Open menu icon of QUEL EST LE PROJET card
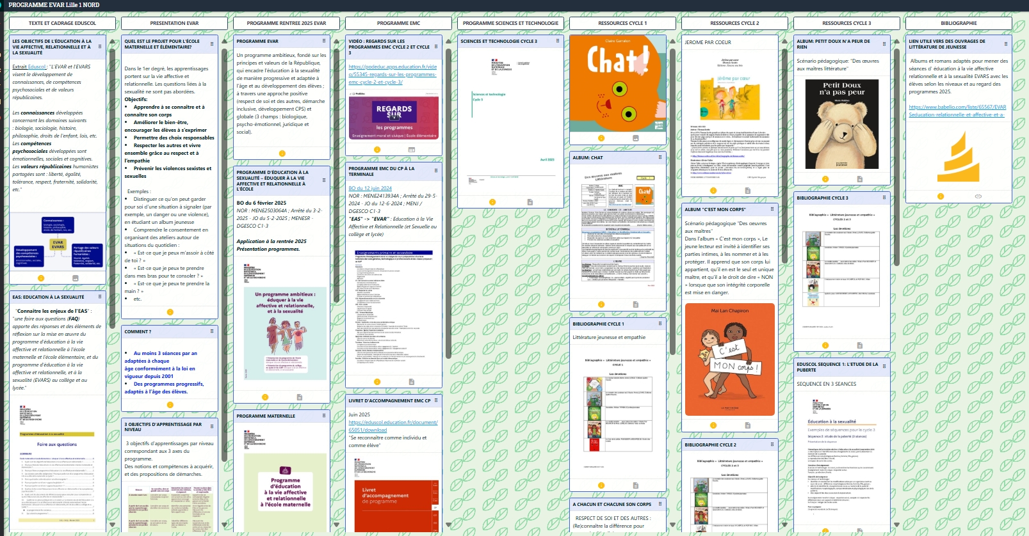This screenshot has height=536, width=1029. click(212, 44)
